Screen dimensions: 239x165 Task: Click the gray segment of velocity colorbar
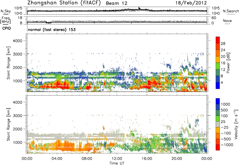[218, 124]
